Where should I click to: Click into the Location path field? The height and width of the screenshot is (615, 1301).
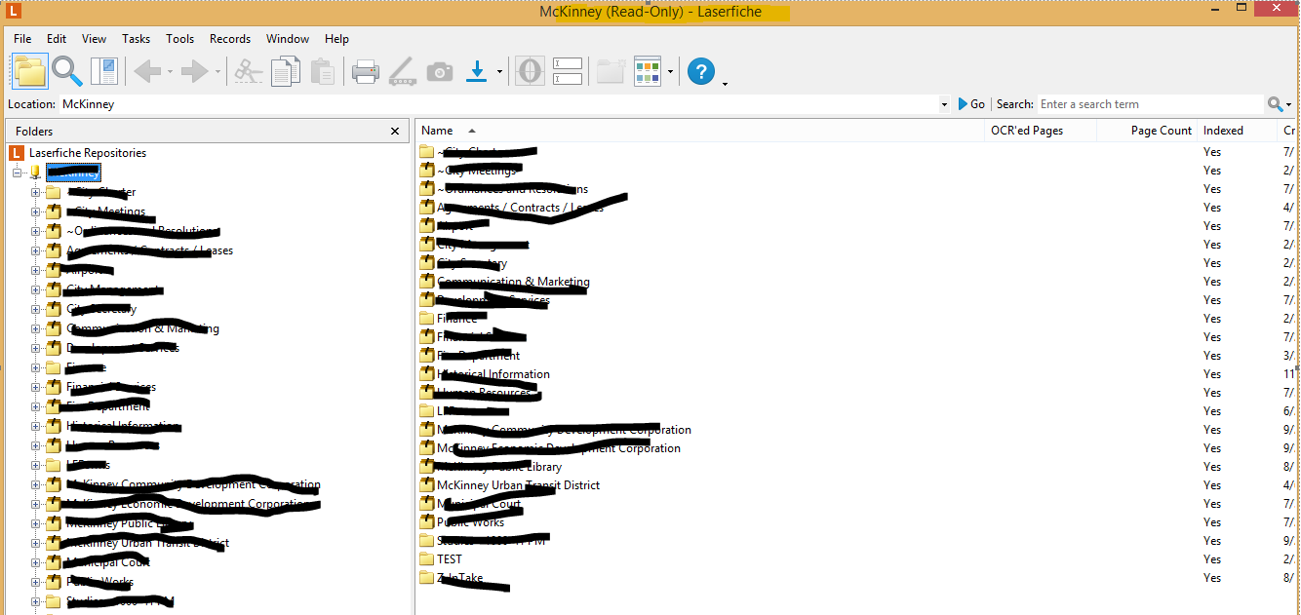[x=498, y=104]
